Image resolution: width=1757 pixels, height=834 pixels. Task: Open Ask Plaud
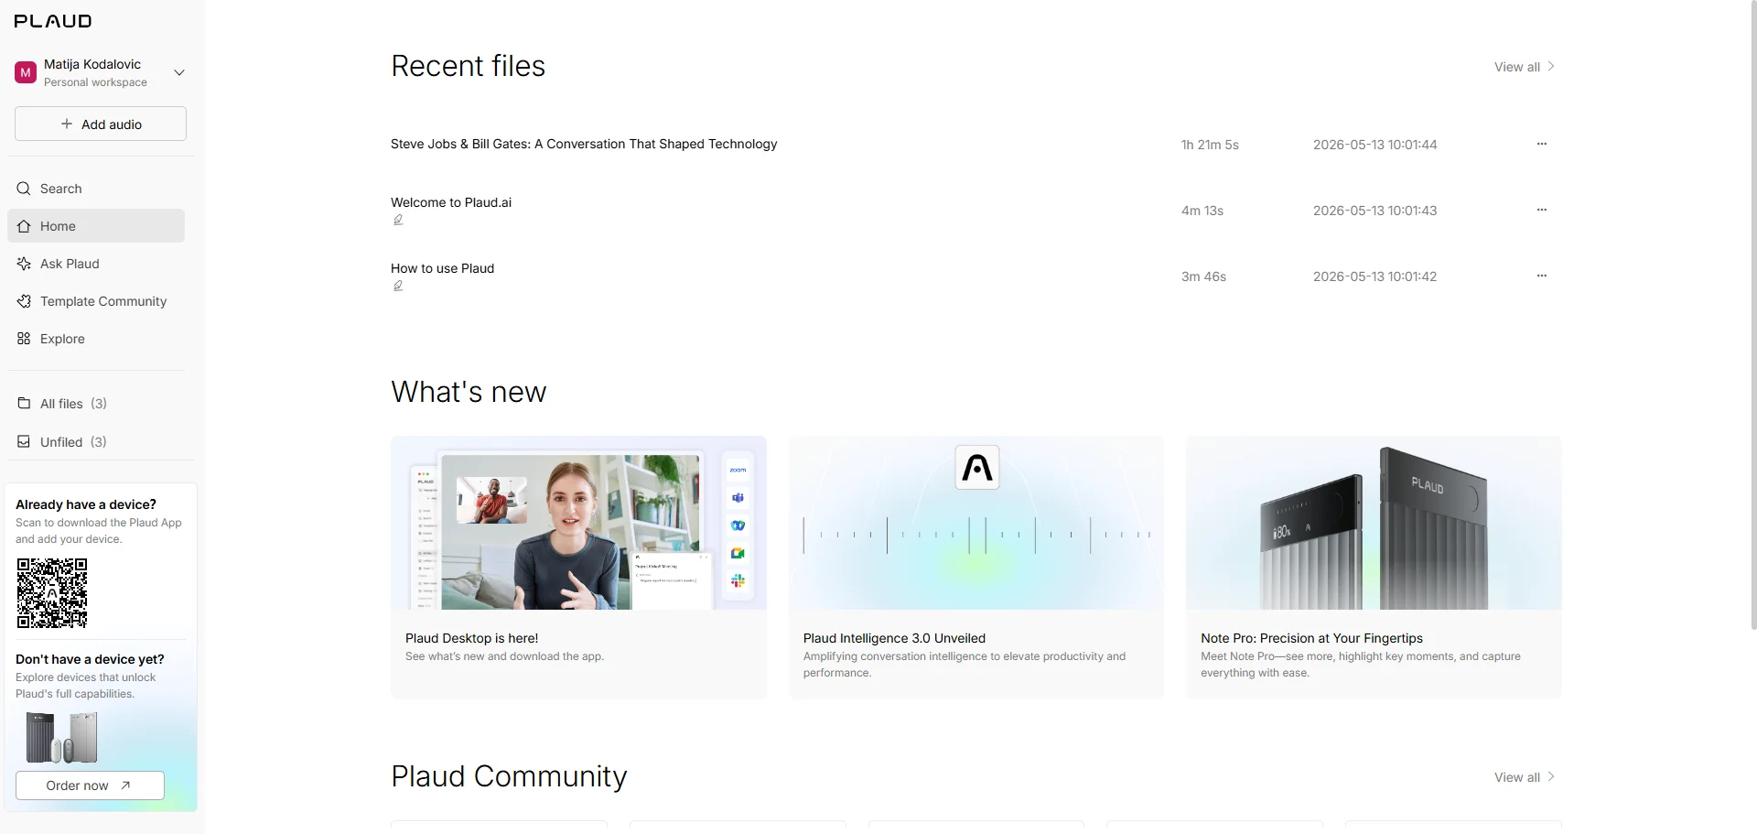96,264
